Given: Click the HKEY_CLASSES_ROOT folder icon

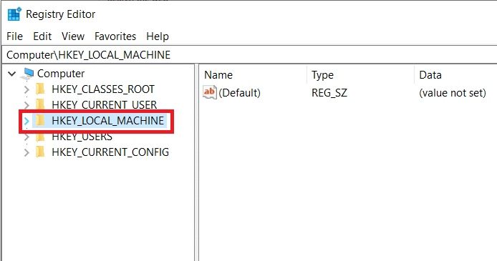Looking at the screenshot, I should point(40,89).
